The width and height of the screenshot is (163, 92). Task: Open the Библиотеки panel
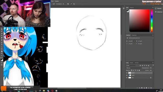click(x=159, y=12)
